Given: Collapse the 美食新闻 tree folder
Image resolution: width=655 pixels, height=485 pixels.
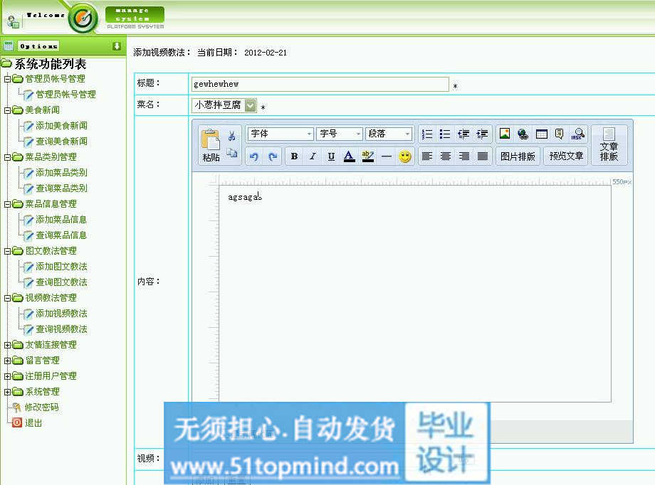Looking at the screenshot, I should tap(8, 110).
